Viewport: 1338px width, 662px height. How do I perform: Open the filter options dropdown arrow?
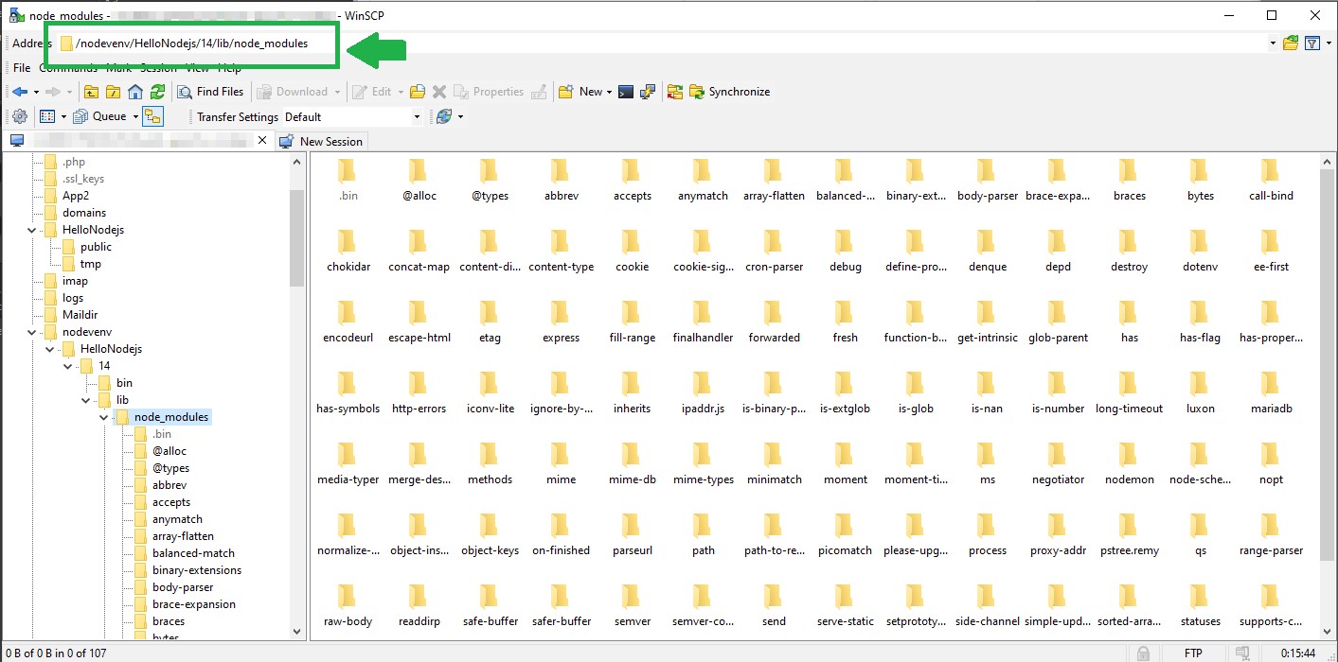point(1329,43)
